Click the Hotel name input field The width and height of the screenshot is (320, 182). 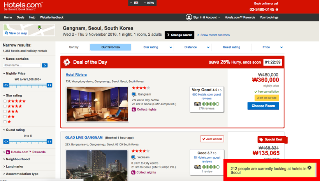coord(22,65)
